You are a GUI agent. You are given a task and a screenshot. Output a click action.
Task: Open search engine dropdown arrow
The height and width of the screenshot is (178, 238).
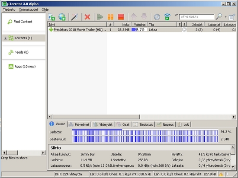(x=226, y=17)
